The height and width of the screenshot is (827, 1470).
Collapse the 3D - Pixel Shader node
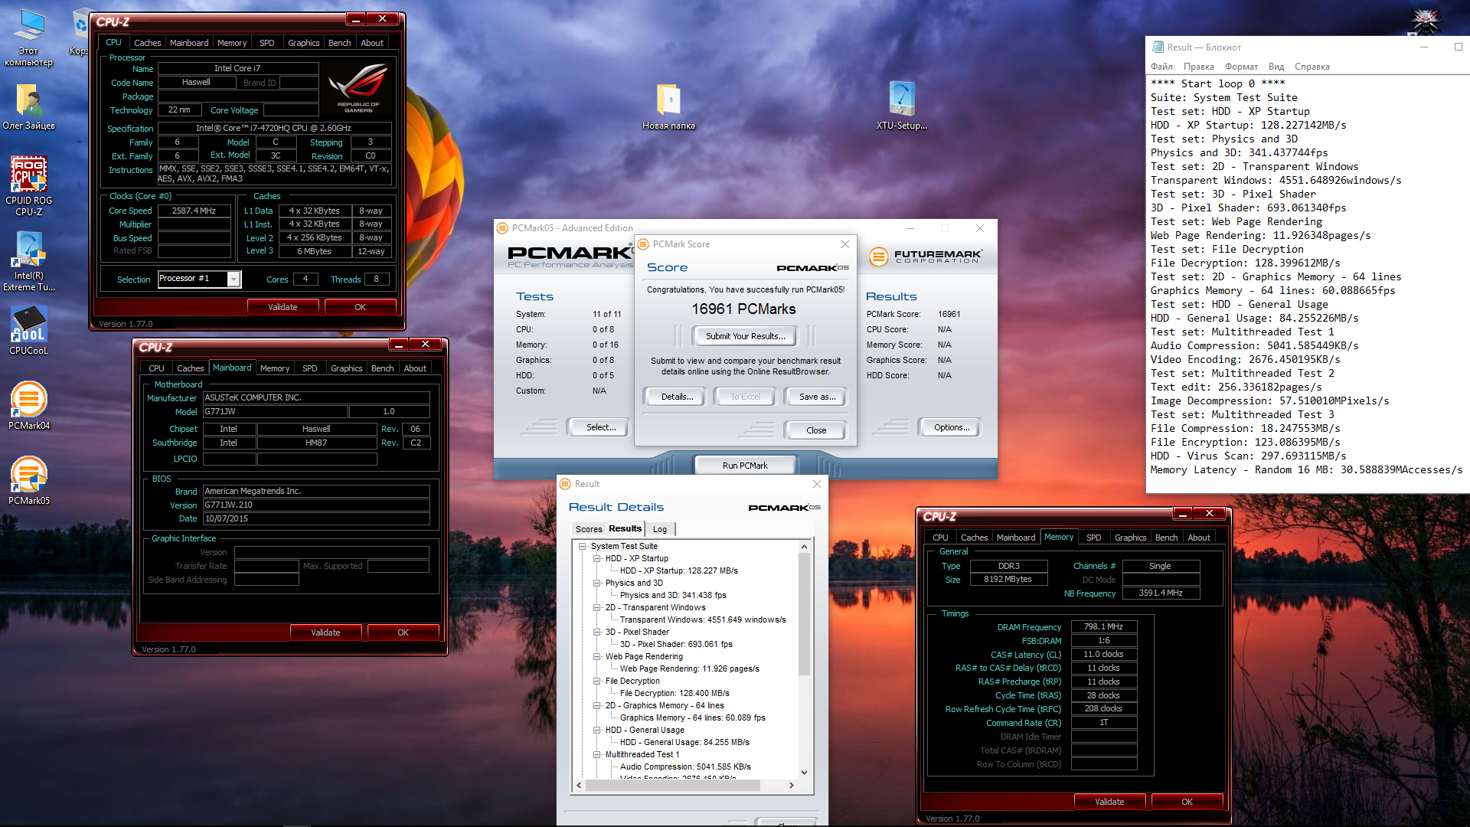click(597, 633)
